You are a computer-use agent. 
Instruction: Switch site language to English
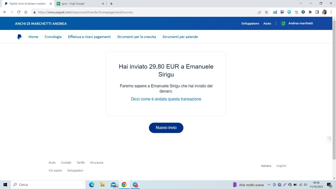[x=281, y=166]
